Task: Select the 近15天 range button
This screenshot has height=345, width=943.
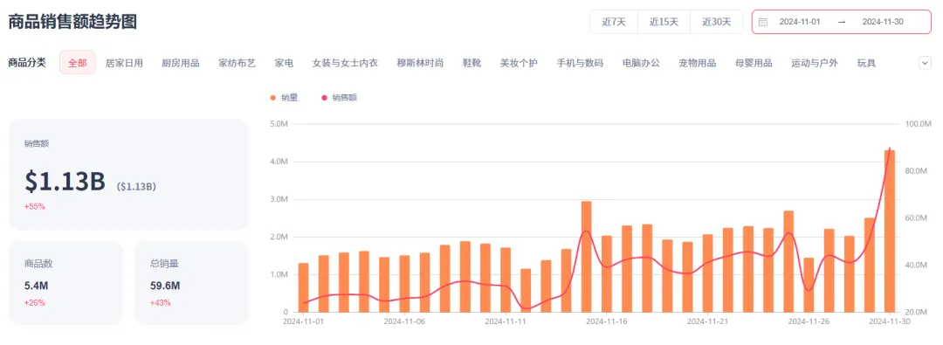Action: (664, 23)
